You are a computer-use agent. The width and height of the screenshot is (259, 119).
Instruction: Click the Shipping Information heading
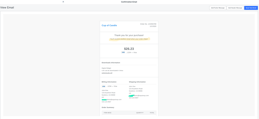tap(137, 82)
